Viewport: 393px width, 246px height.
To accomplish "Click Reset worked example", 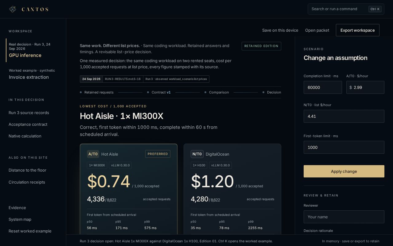I will click(30, 231).
